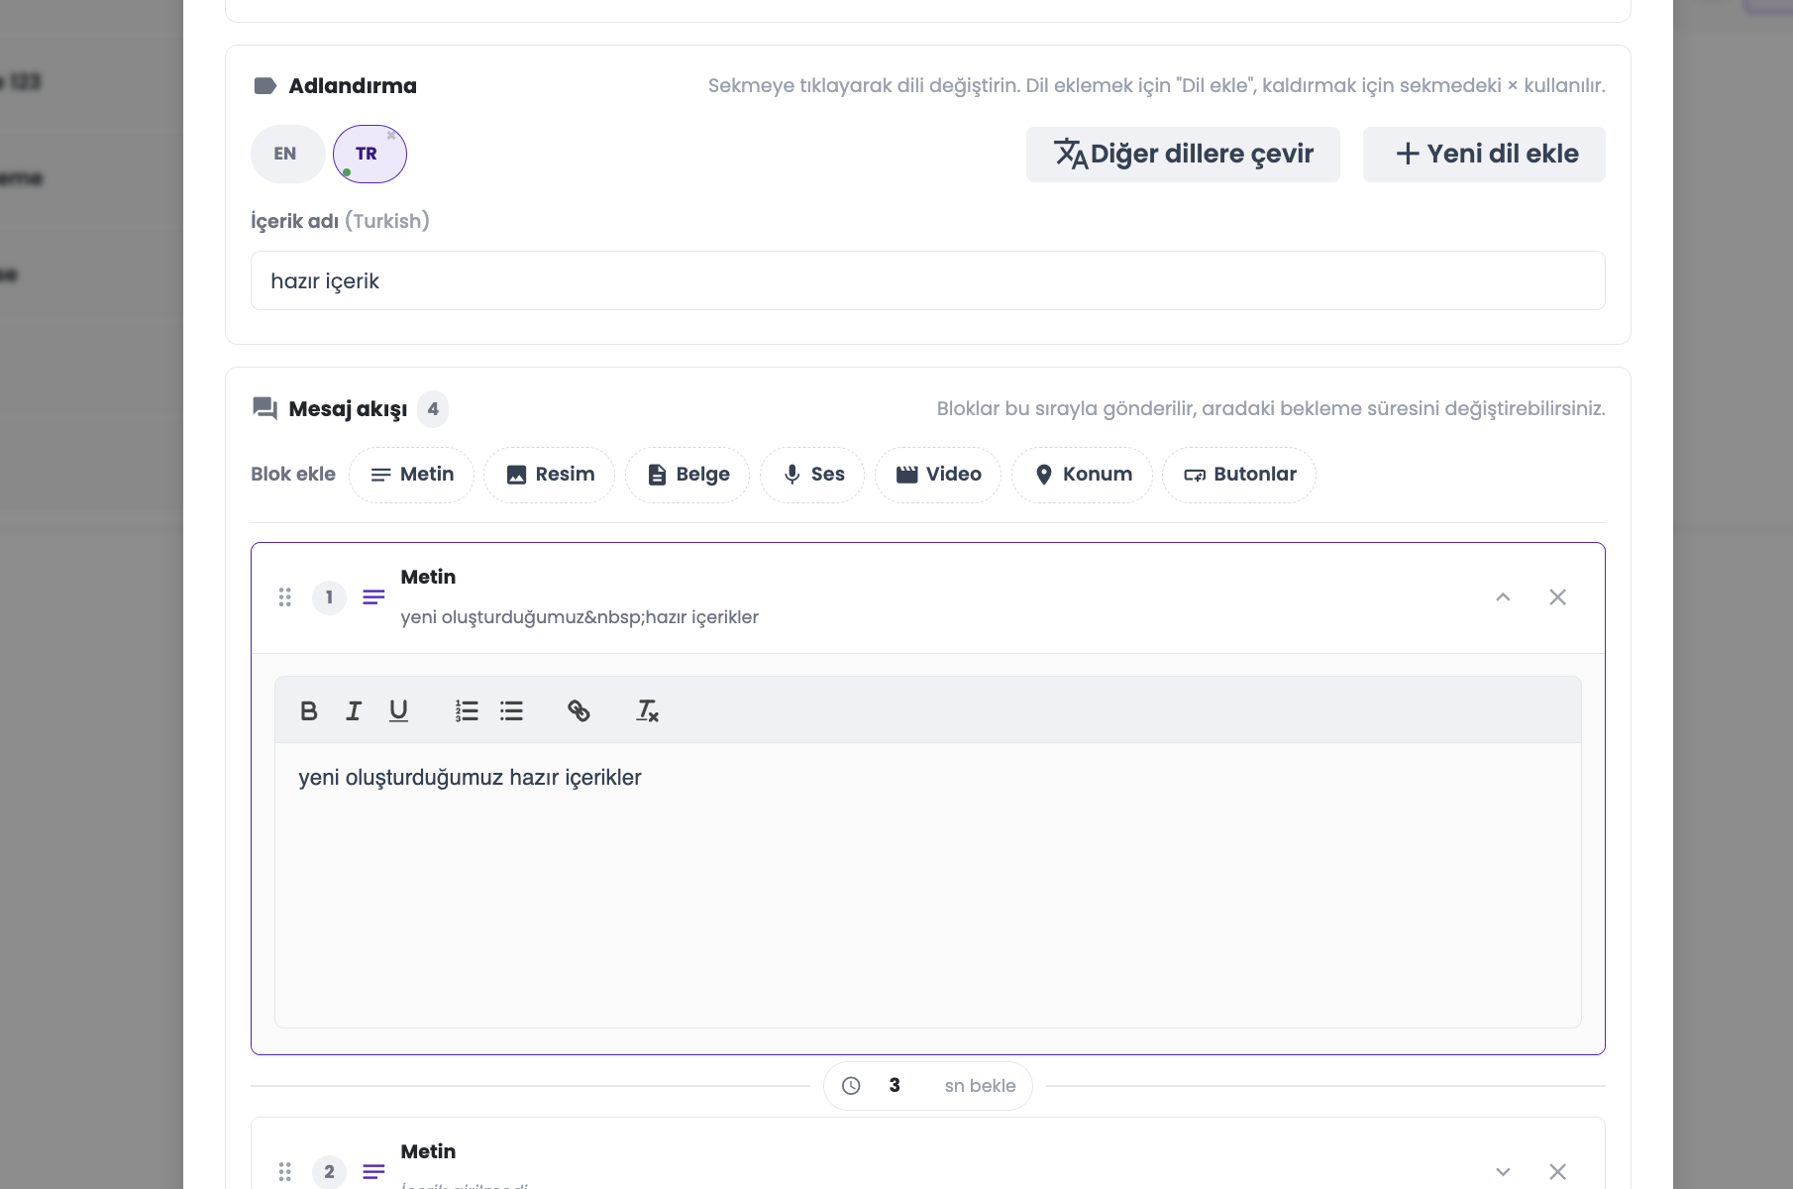Add a Metin text block
The height and width of the screenshot is (1189, 1793).
[412, 475]
